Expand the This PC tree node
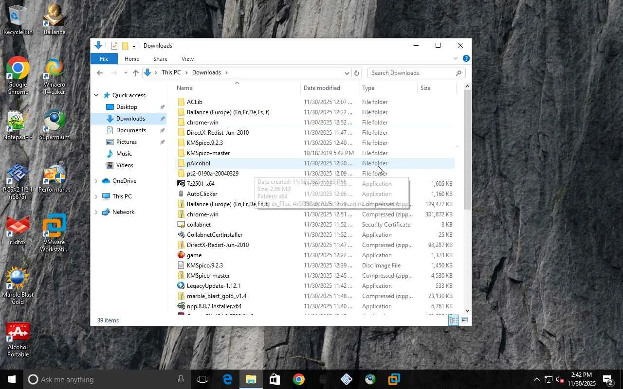The width and height of the screenshot is (623, 389). (x=96, y=196)
